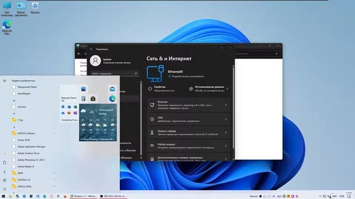Open the Прокси-сервер settings row
Screen dimensions: 355x199
(x=189, y=133)
